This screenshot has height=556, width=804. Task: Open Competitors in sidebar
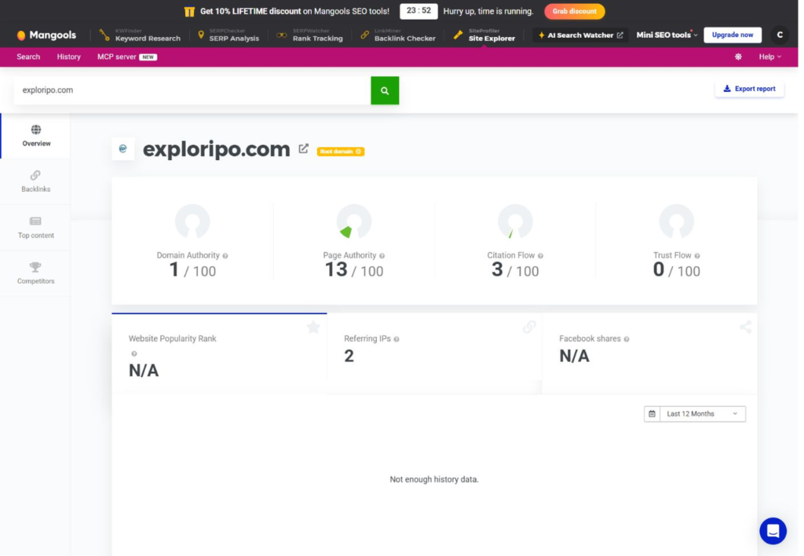click(36, 273)
